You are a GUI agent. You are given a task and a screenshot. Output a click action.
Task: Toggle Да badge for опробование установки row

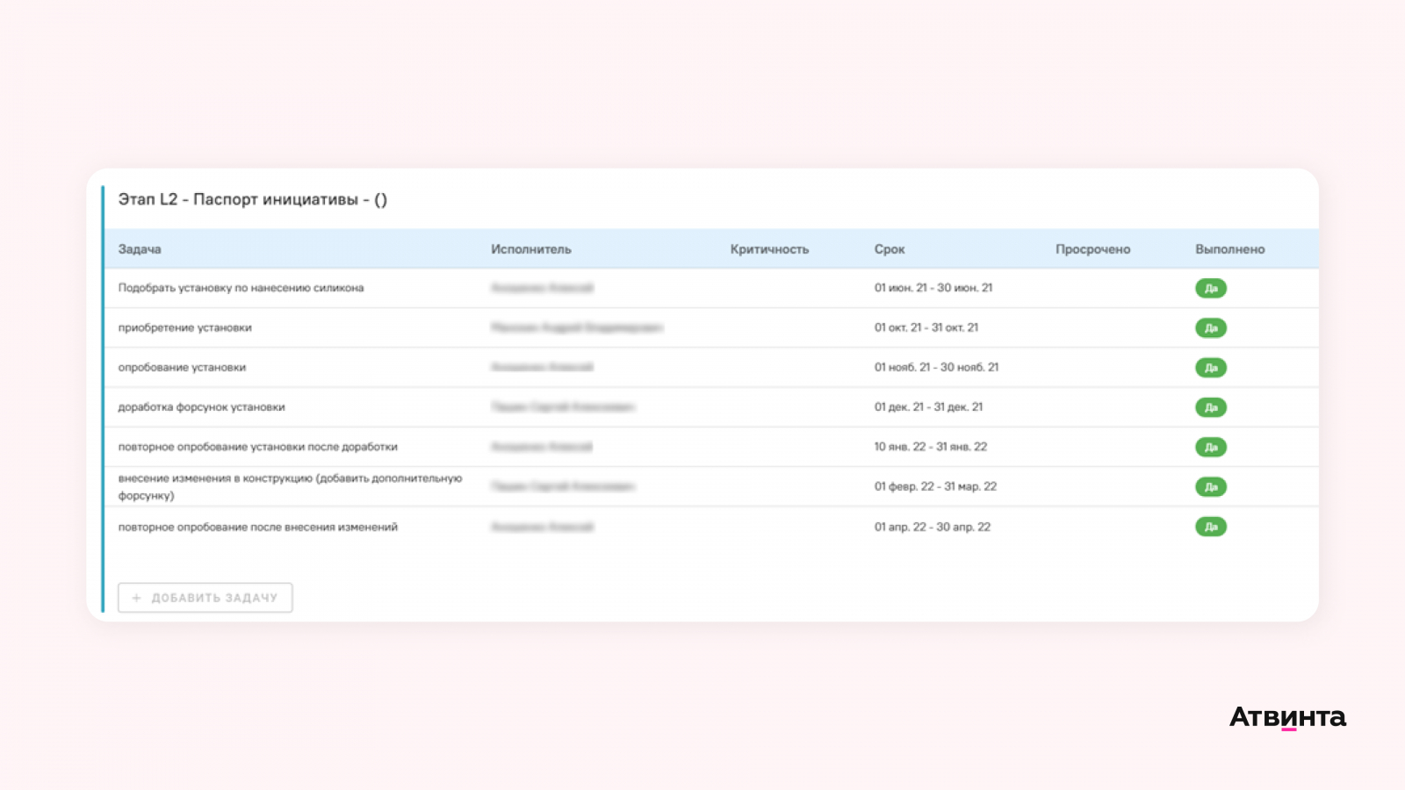(1211, 368)
